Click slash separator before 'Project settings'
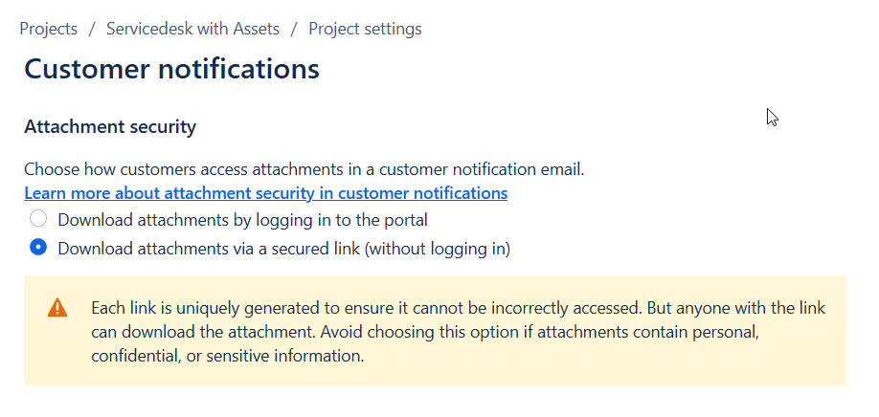The width and height of the screenshot is (879, 417). tap(294, 29)
